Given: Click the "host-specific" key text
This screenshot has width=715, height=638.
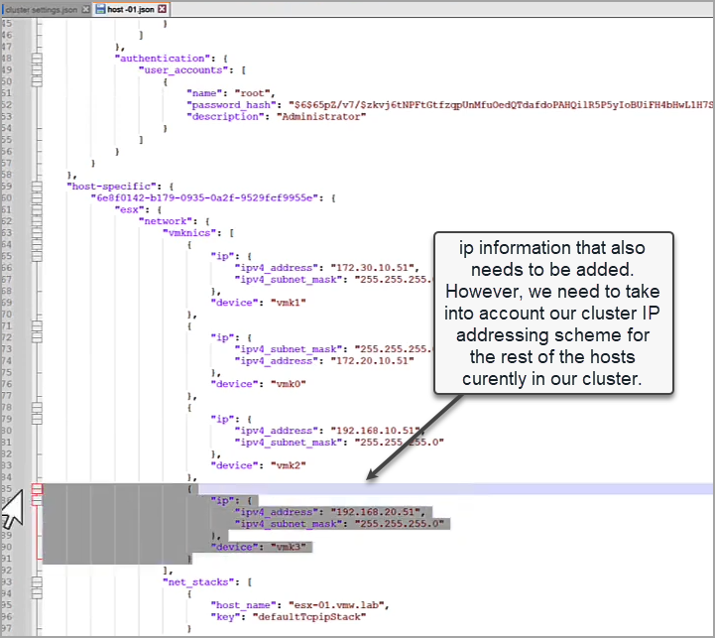Looking at the screenshot, I should 114,187.
